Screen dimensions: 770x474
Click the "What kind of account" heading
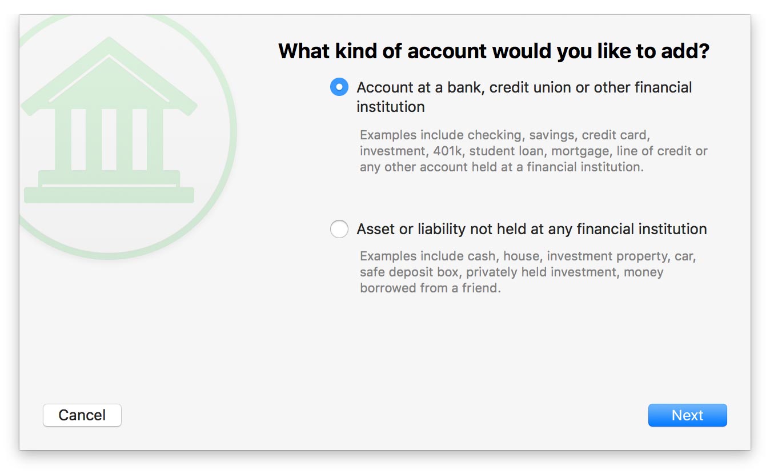tap(494, 51)
